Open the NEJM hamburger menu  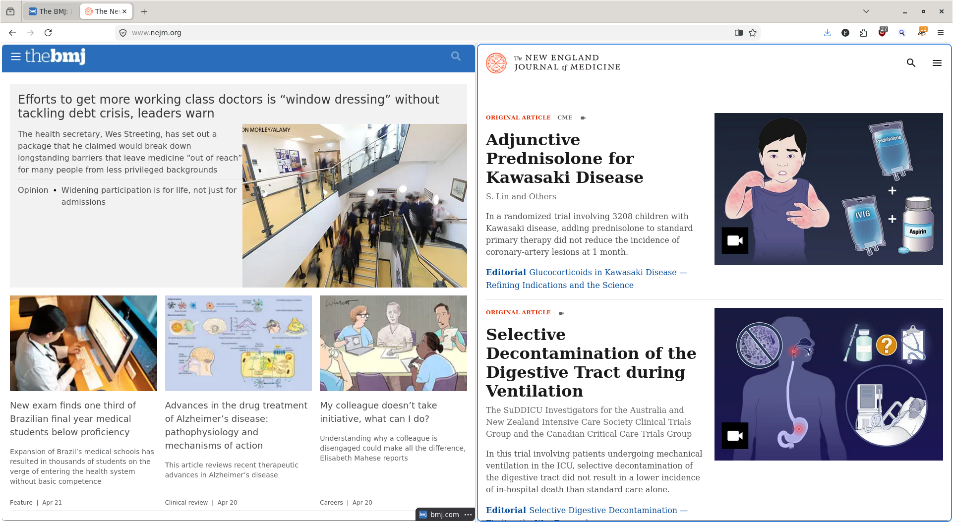coord(937,63)
